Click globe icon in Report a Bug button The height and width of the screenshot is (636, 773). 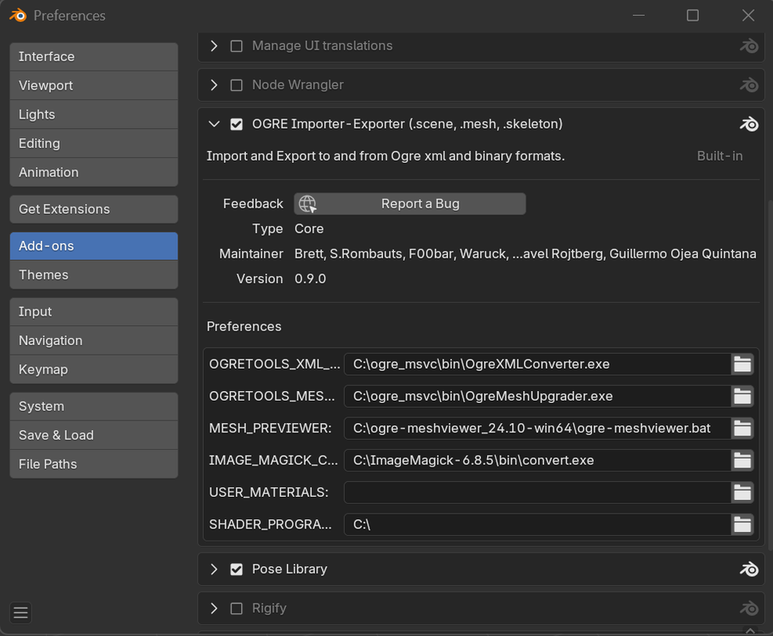point(307,204)
